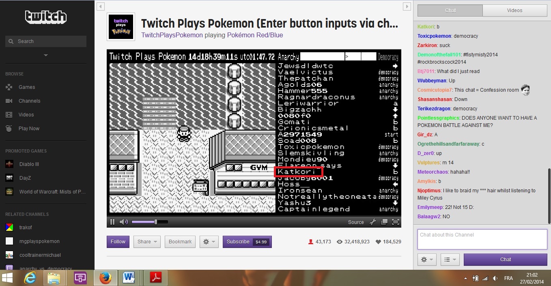The width and height of the screenshot is (551, 286).
Task: Open Games in the browse sidebar
Action: 27,87
